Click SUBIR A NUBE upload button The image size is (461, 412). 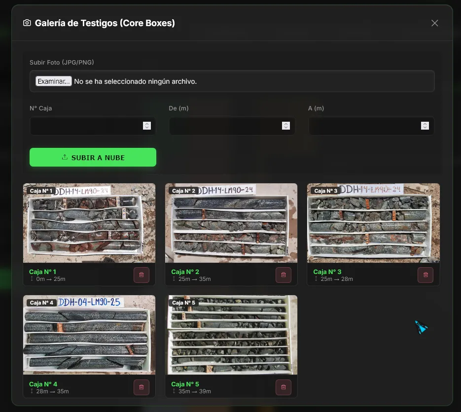93,158
